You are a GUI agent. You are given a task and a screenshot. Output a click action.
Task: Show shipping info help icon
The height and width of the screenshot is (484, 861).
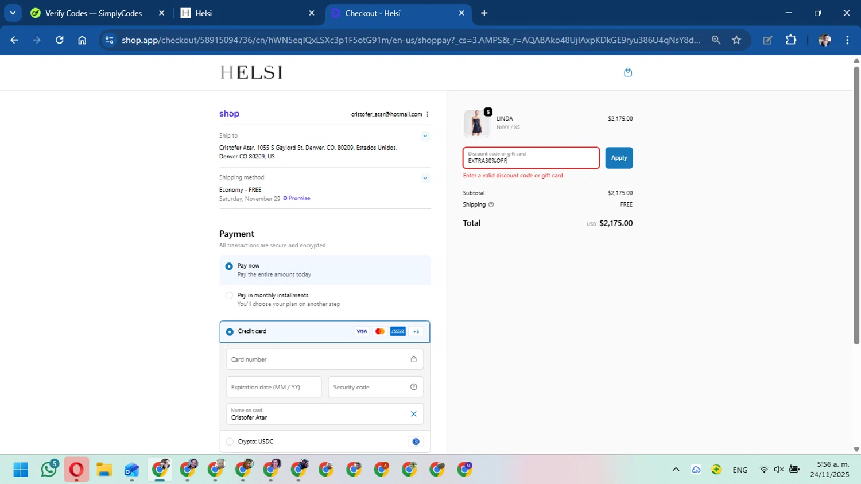[491, 204]
